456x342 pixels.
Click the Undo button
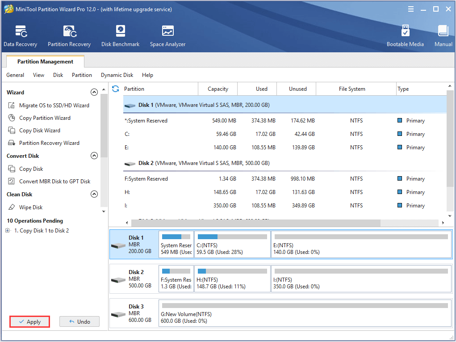79,321
